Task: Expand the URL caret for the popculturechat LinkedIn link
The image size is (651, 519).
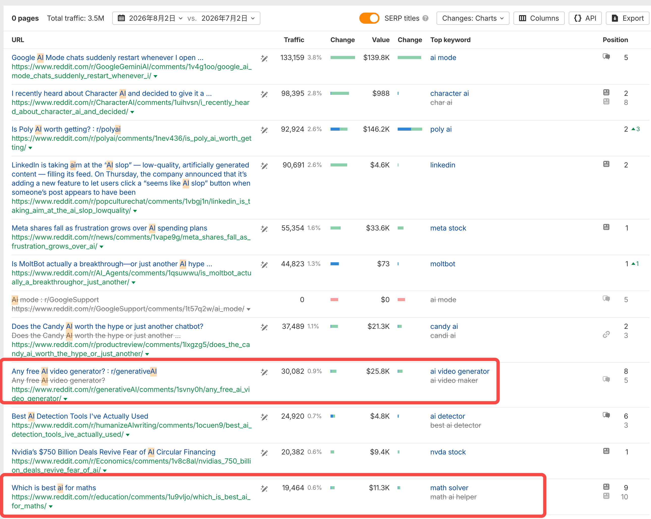Action: tap(135, 211)
